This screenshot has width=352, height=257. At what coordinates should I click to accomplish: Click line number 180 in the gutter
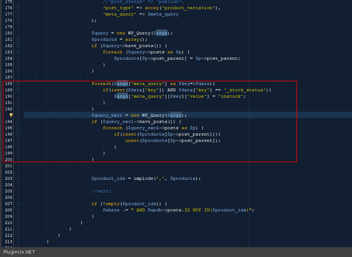(8, 33)
